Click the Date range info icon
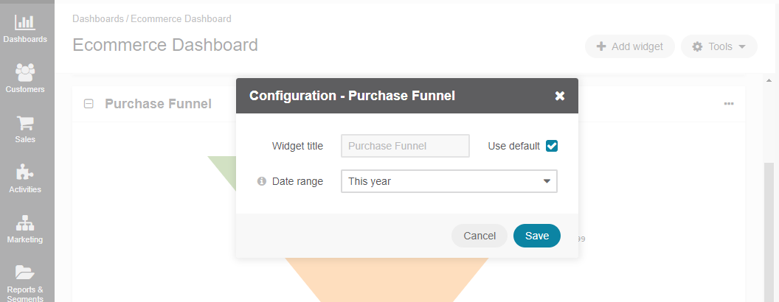This screenshot has width=779, height=302. [262, 181]
